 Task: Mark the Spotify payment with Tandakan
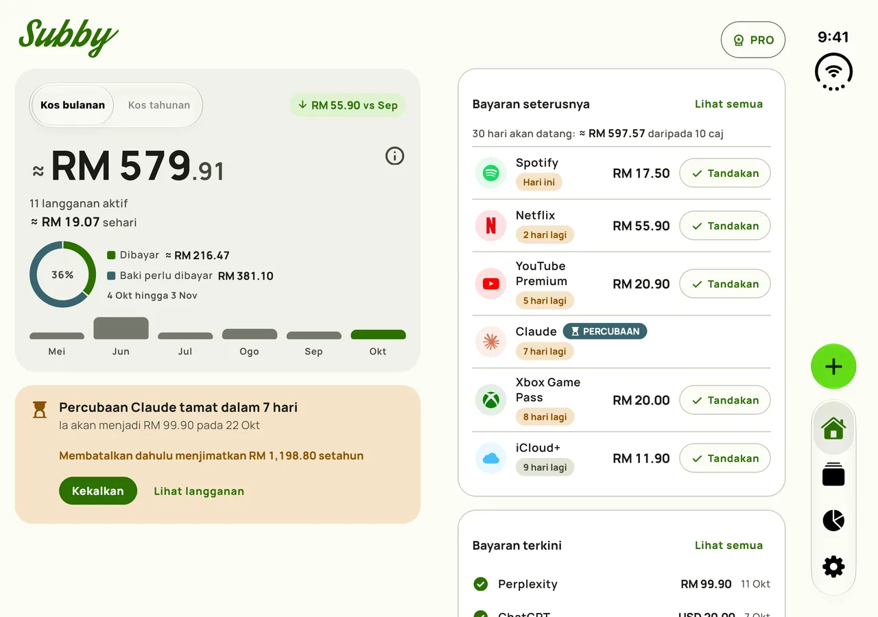[x=725, y=173]
